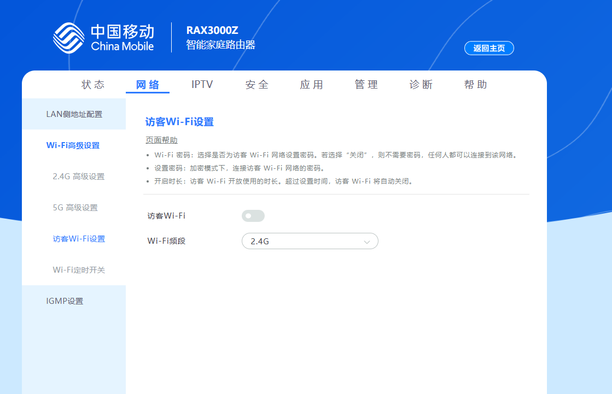
Task: Click the help line starting with Wi-Fi 密码
Action: coord(336,155)
